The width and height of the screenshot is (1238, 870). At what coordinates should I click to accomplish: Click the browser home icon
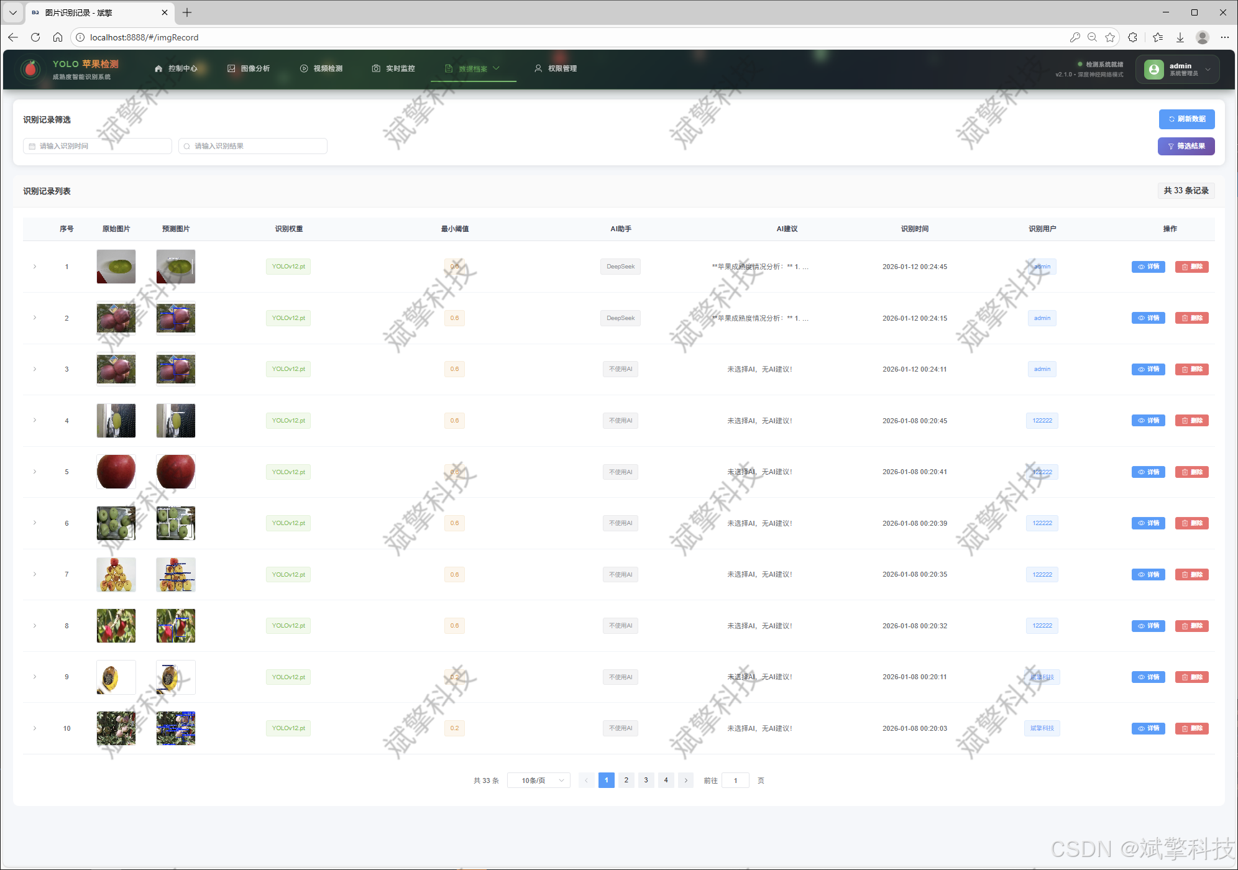[58, 37]
